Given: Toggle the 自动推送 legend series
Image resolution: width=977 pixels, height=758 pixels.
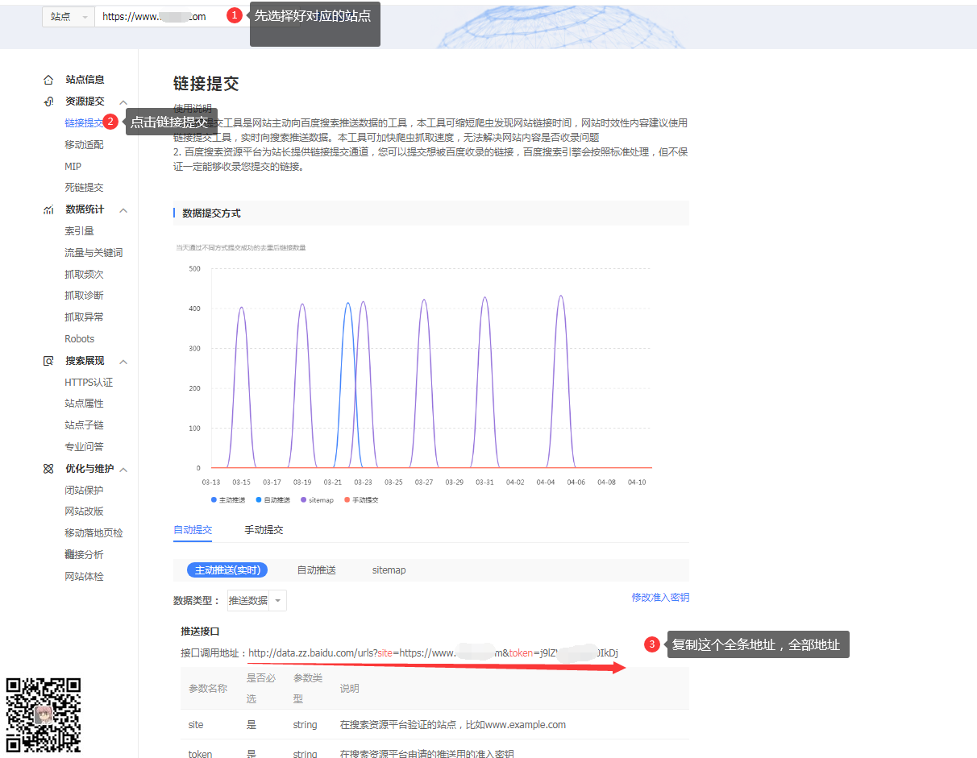Looking at the screenshot, I should coord(275,499).
